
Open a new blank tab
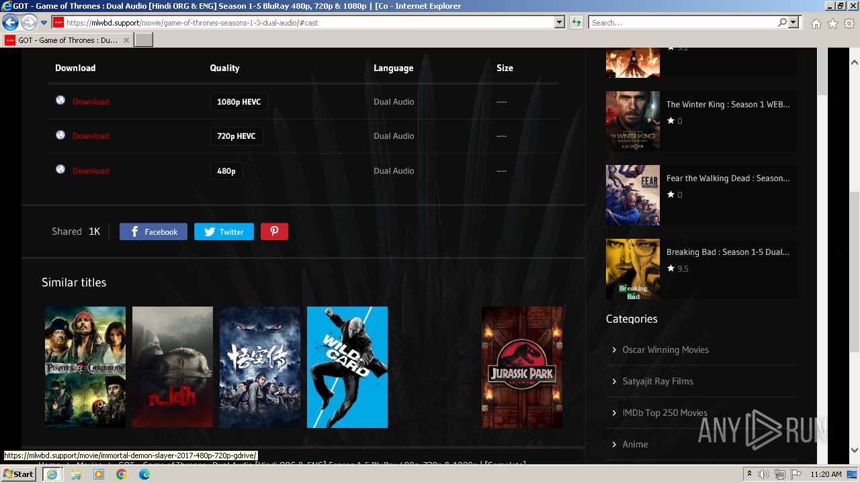pos(144,40)
